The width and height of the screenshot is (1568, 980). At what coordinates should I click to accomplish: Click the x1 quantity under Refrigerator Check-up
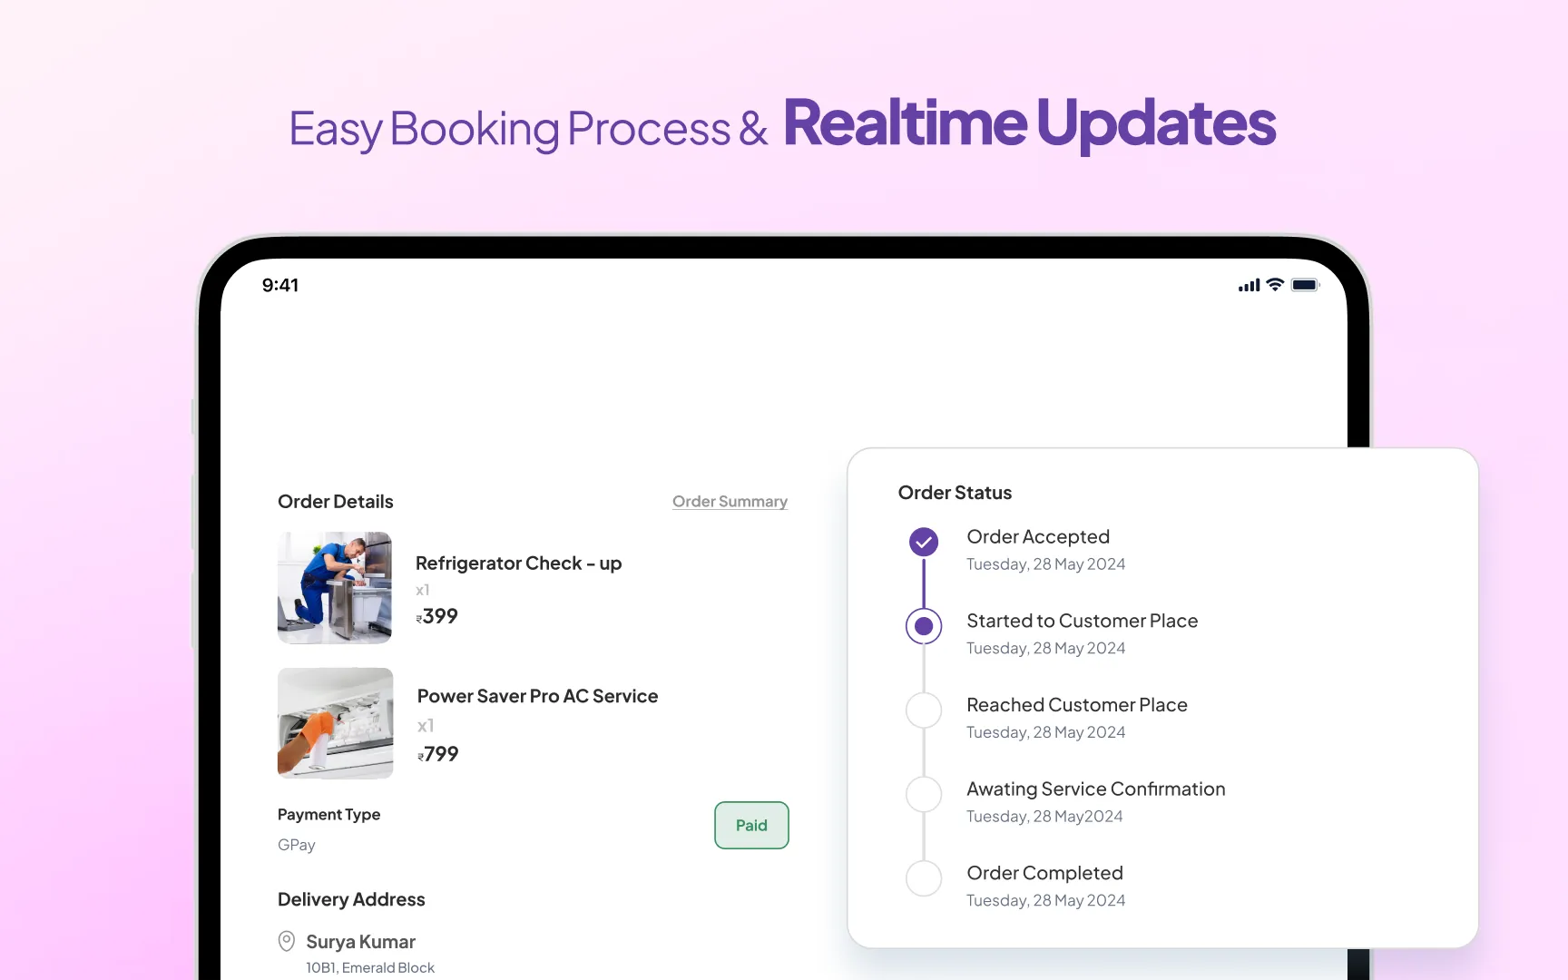point(423,590)
